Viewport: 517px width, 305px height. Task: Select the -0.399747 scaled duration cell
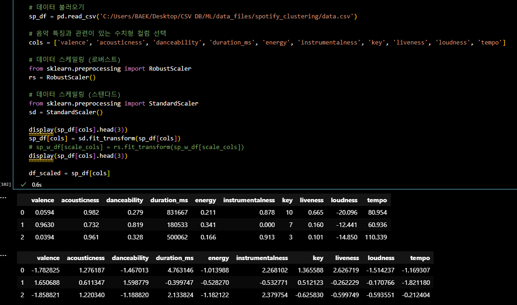click(x=179, y=283)
